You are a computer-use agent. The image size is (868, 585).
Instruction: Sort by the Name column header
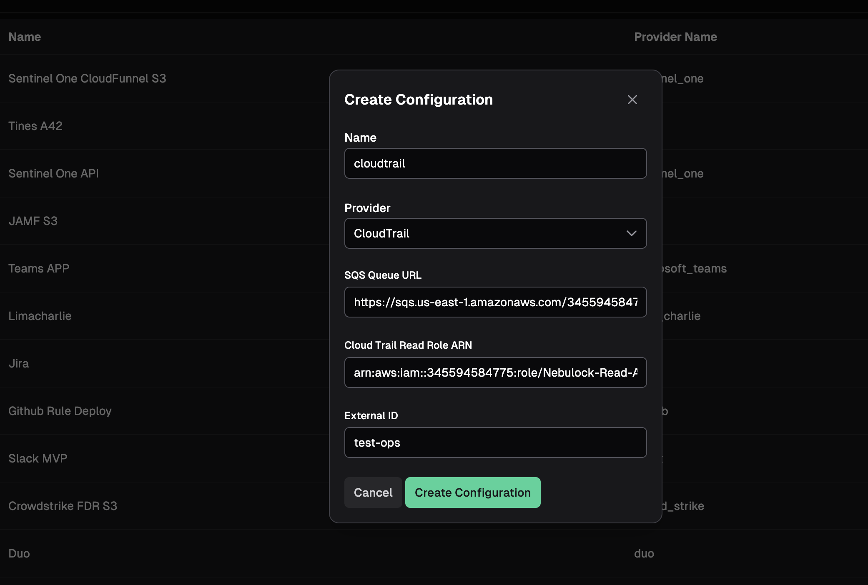tap(25, 37)
